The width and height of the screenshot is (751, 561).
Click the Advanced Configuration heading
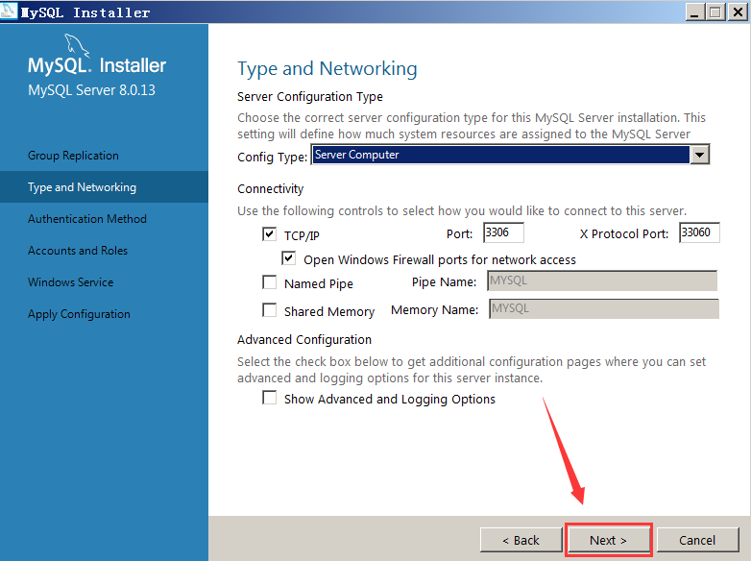pos(304,340)
